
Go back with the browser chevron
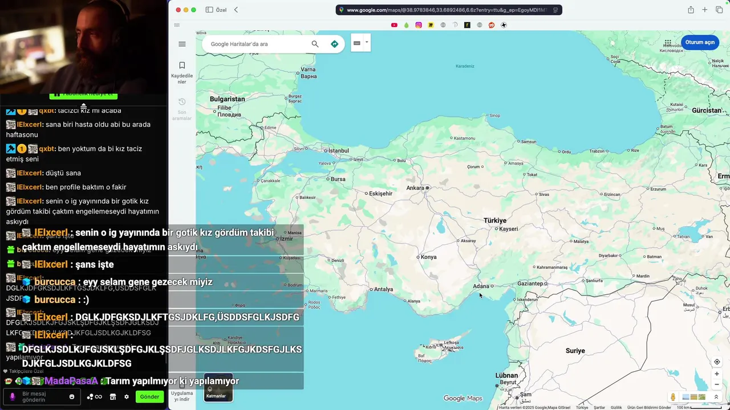(236, 10)
